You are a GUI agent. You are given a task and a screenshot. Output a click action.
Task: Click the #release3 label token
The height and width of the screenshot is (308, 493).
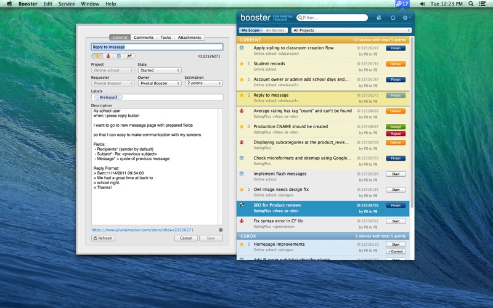108,97
